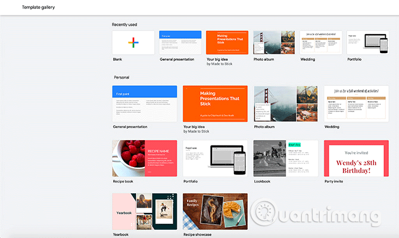Click the Recipe book label
399x238 pixels.
(123, 181)
